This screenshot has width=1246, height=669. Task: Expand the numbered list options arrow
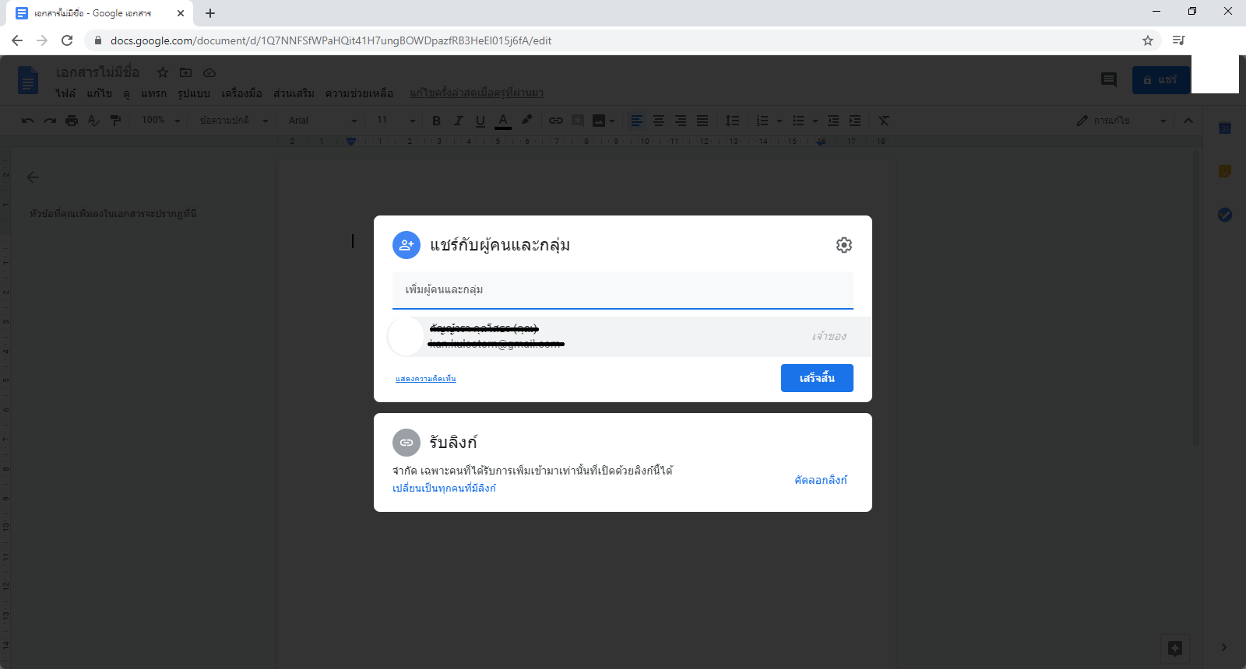(x=780, y=121)
